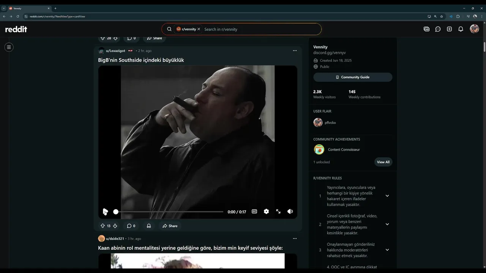Select the Vennity browser tab
This screenshot has height=273, width=486.
tap(29, 8)
